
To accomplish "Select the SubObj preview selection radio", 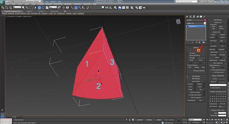I will click(x=193, y=67).
